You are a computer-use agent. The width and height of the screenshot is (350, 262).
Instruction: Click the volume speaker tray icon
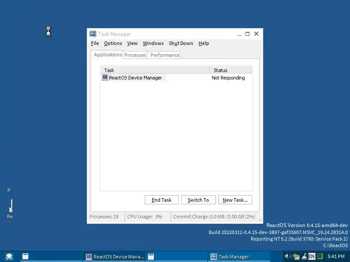coord(287,256)
